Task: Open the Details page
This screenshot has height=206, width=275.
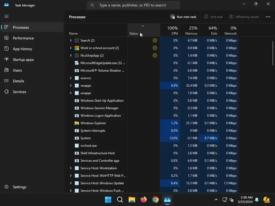Action: pos(32,81)
